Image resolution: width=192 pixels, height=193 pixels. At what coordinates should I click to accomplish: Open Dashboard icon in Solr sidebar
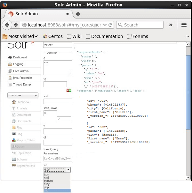pyautogui.click(x=10, y=57)
